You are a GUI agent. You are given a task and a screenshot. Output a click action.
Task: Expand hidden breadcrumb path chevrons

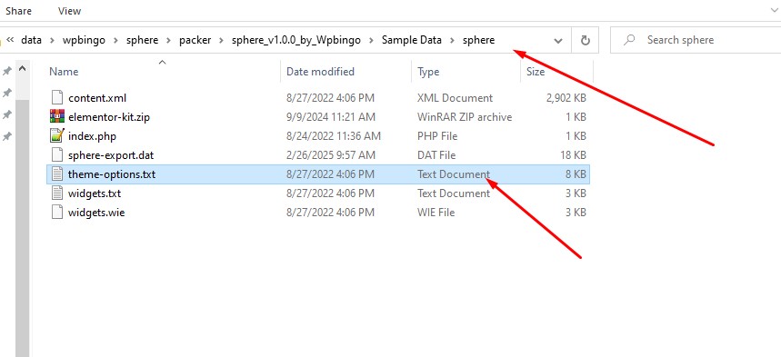[x=10, y=40]
